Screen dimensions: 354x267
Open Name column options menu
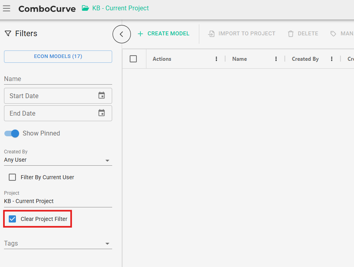tap(276, 59)
